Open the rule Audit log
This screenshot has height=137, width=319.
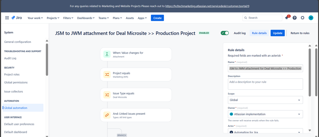pyautogui.click(x=239, y=33)
